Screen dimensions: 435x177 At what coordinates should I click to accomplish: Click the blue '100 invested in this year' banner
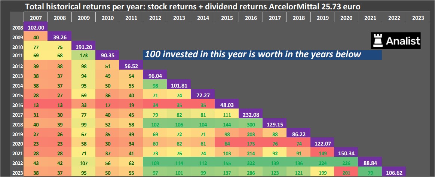coord(262,55)
